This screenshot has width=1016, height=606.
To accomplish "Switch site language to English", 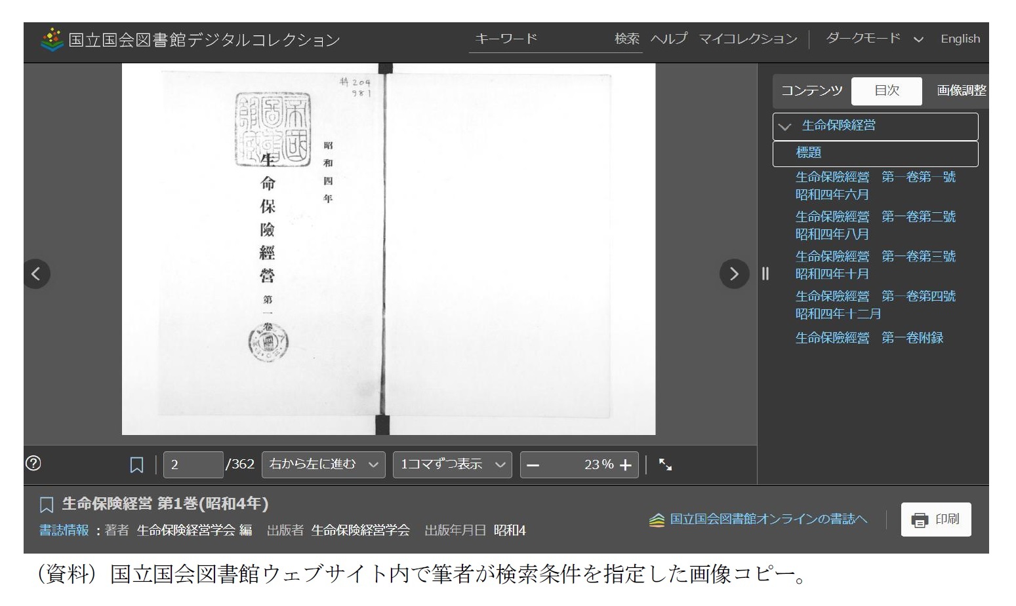I will [960, 39].
